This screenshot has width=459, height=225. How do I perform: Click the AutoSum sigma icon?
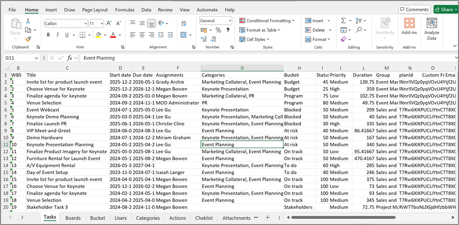(343, 21)
